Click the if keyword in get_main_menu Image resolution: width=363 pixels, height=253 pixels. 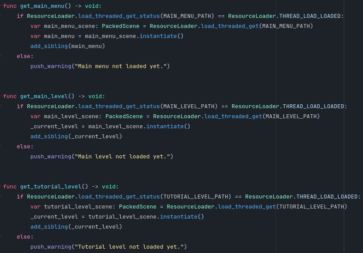pyautogui.click(x=20, y=16)
